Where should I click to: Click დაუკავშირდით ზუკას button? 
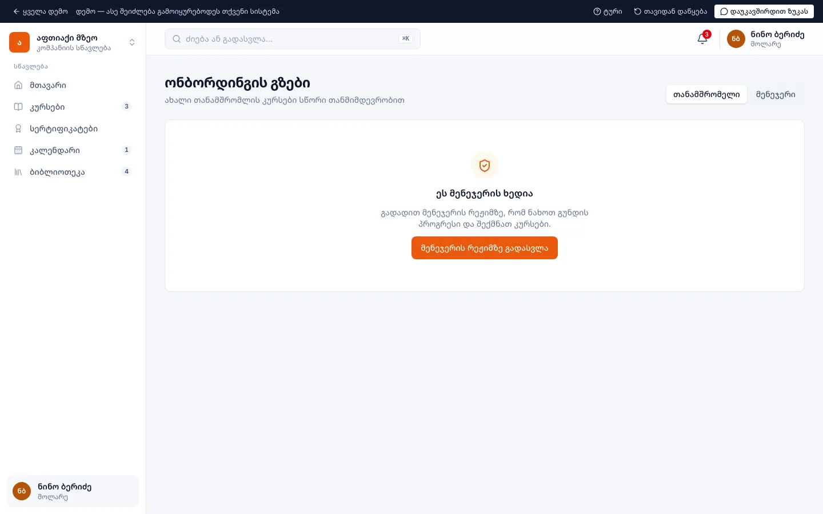tap(764, 11)
